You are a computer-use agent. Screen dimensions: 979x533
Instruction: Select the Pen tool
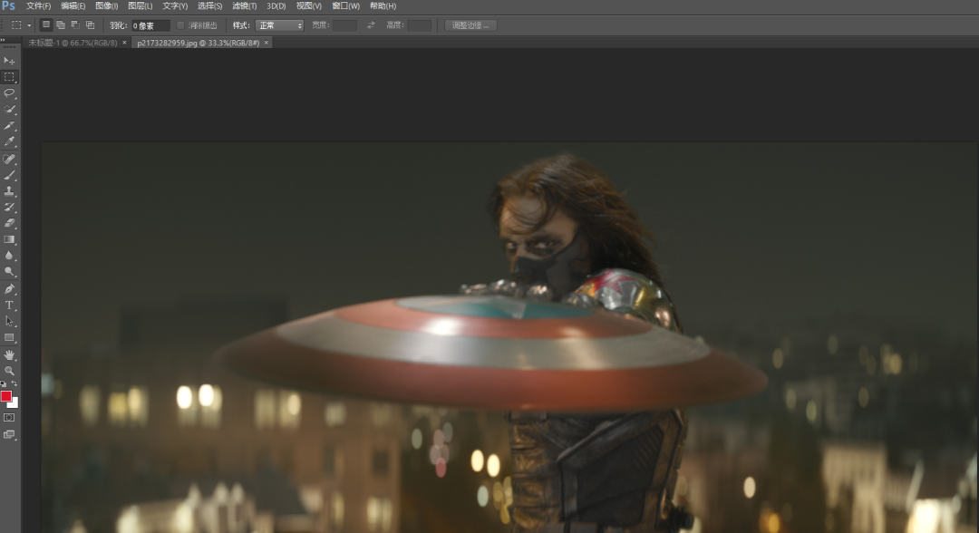pyautogui.click(x=9, y=289)
